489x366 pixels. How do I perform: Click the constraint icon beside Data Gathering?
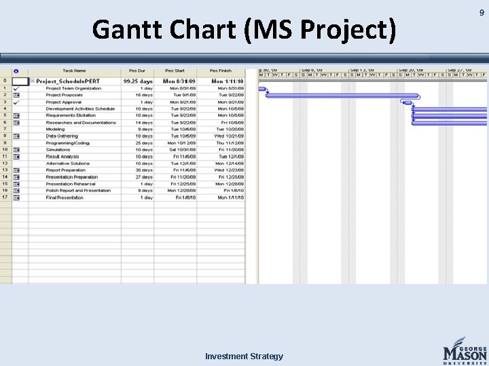pos(16,136)
